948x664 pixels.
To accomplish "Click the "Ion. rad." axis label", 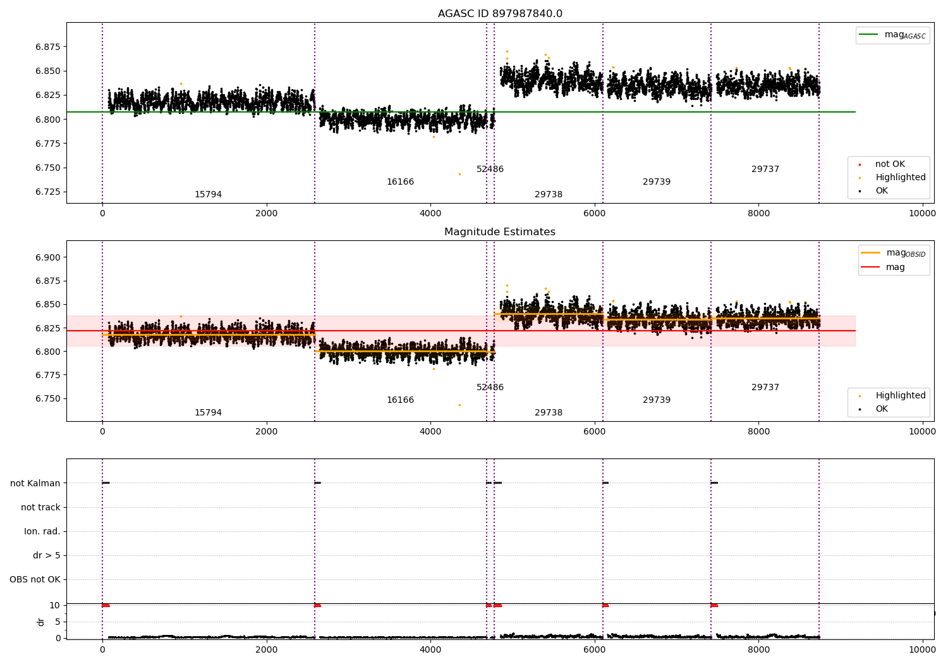I will (x=42, y=532).
